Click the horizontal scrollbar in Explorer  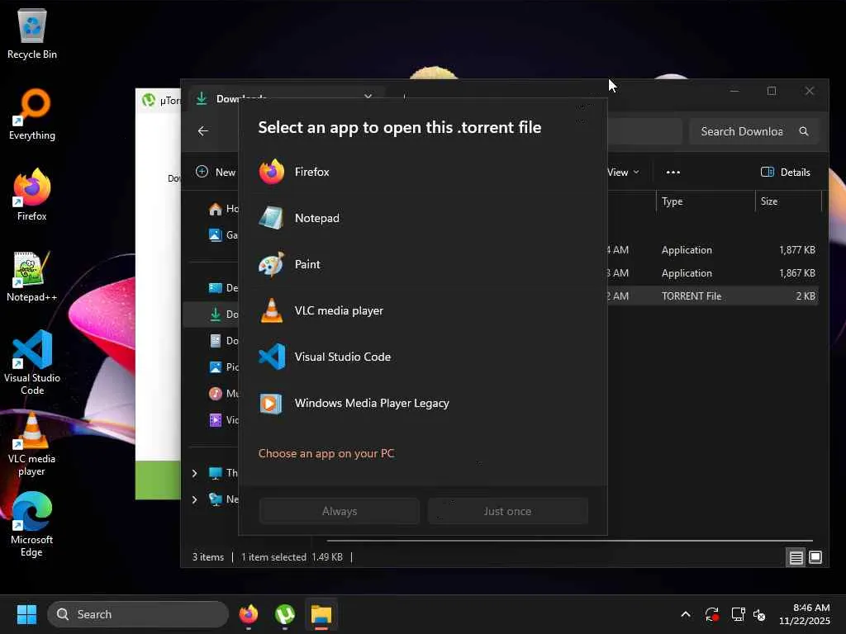coord(570,540)
